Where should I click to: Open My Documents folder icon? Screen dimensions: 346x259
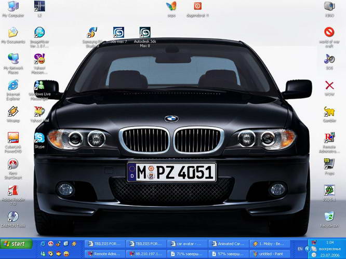tap(13, 35)
